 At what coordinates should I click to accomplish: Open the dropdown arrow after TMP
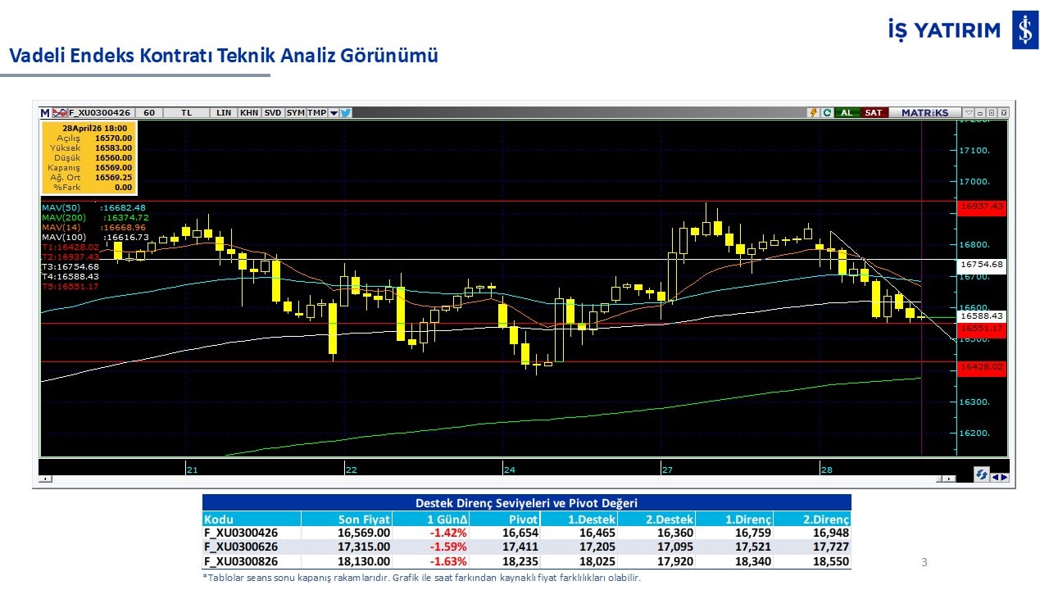[x=334, y=112]
